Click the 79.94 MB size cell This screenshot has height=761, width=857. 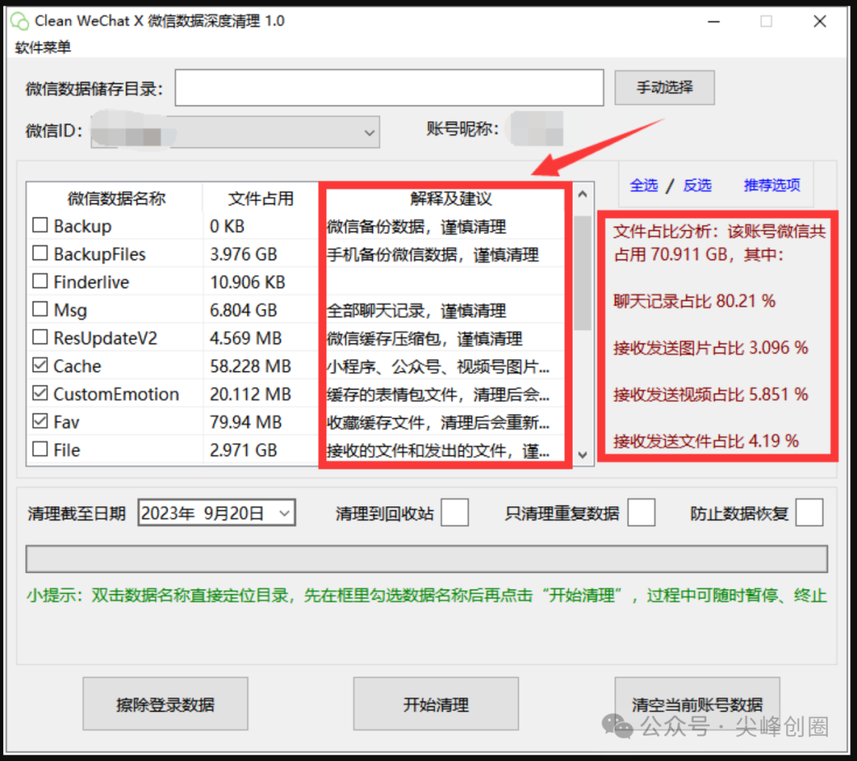(x=246, y=422)
